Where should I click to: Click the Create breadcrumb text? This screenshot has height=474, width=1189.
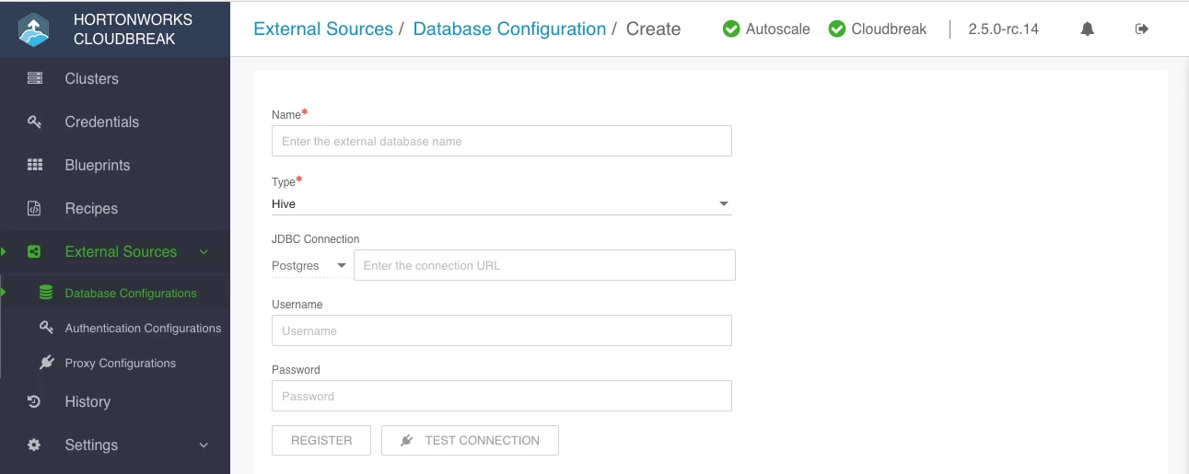coord(653,29)
